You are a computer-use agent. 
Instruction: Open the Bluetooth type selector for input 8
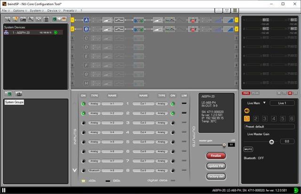coord(95,170)
